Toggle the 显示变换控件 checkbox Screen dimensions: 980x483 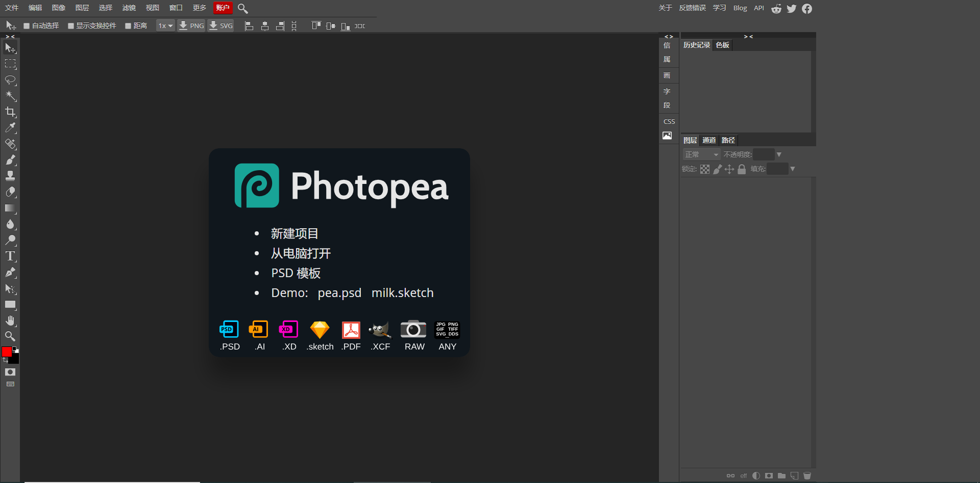pos(71,26)
